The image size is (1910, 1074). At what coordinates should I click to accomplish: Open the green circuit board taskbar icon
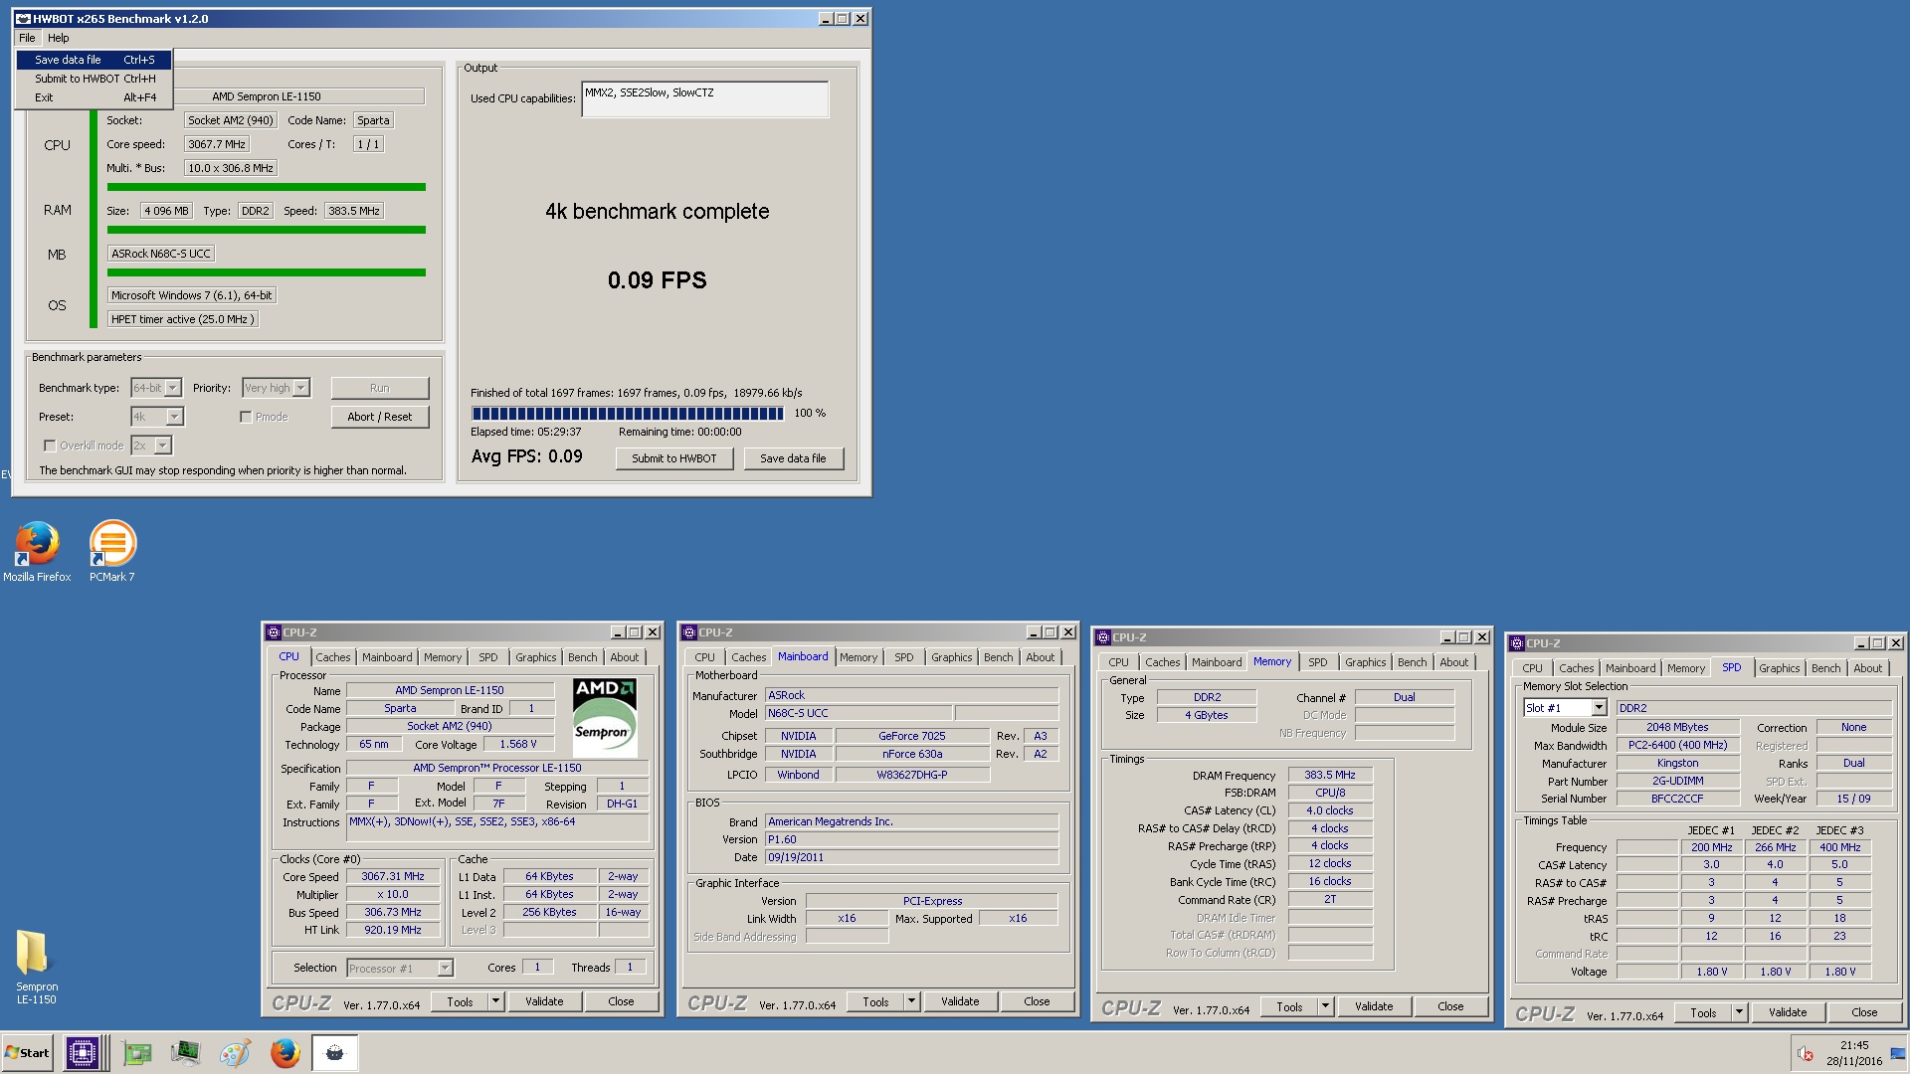click(x=137, y=1053)
